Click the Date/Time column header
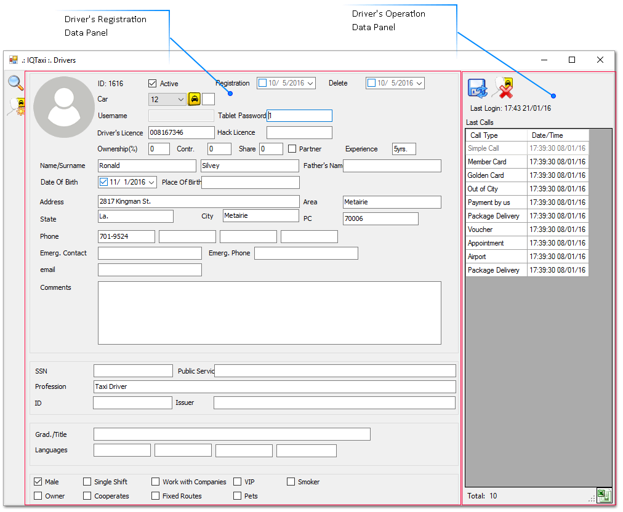Image resolution: width=623 pixels, height=512 pixels. tap(558, 135)
